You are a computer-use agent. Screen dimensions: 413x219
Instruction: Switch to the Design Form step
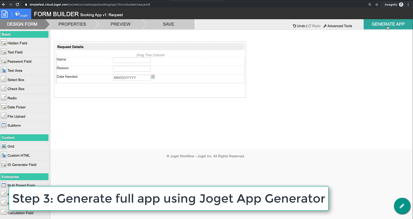tap(22, 24)
